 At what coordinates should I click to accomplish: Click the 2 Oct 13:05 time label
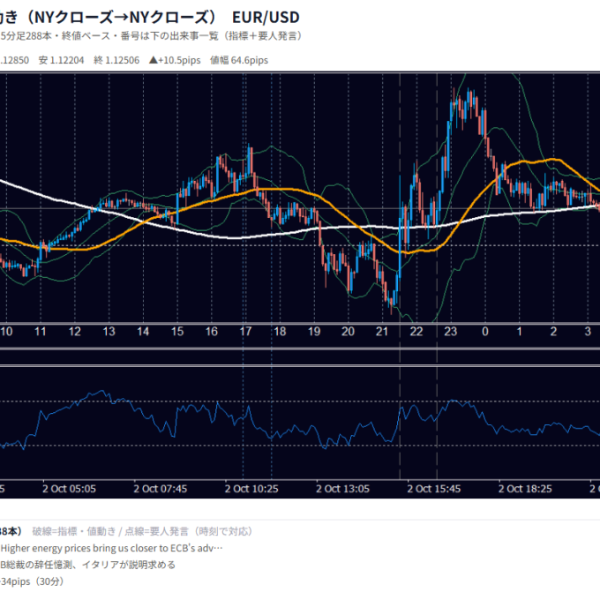(343, 489)
